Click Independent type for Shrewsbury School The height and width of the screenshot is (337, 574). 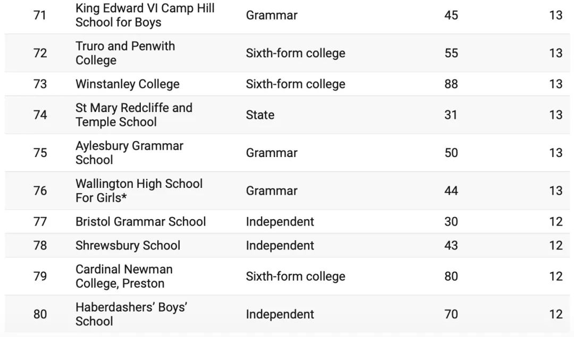(x=280, y=245)
